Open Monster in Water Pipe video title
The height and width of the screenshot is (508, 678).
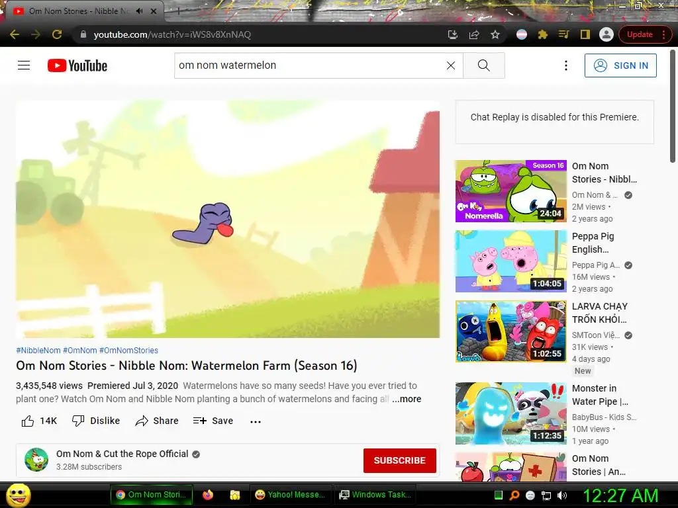[600, 395]
